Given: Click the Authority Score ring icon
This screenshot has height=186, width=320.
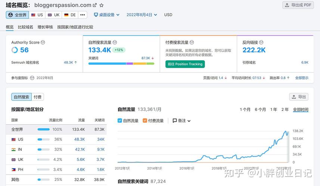Looking at the screenshot, I should 15,50.
